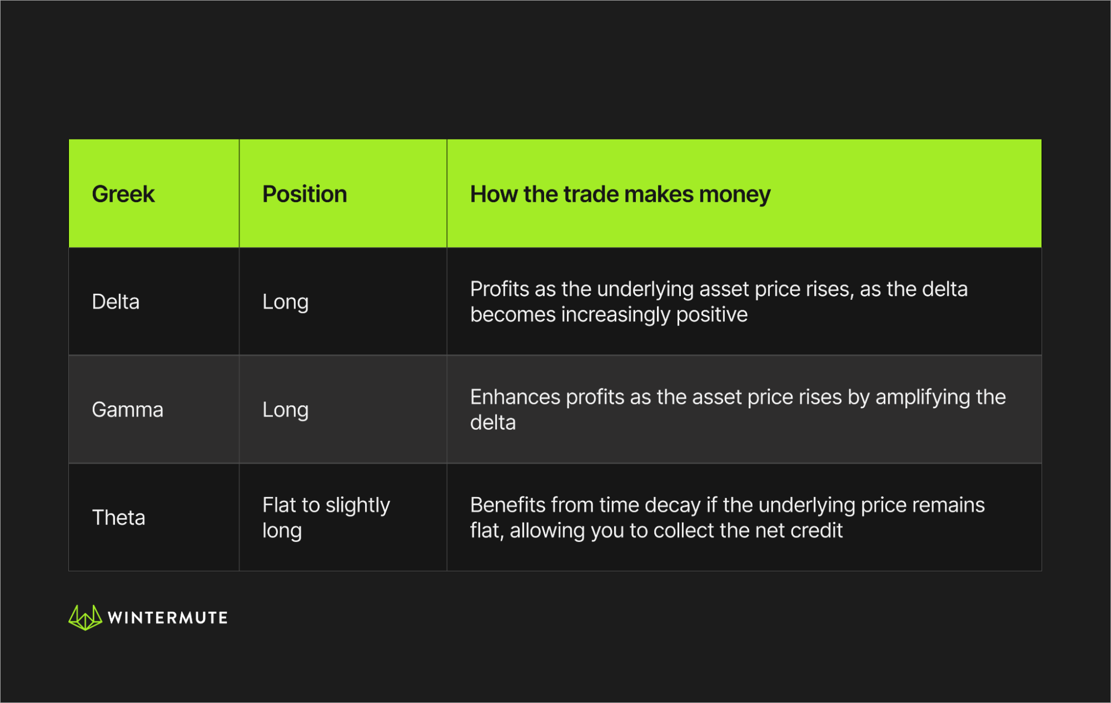Select the Delta row label
This screenshot has height=703, width=1111.
[116, 302]
